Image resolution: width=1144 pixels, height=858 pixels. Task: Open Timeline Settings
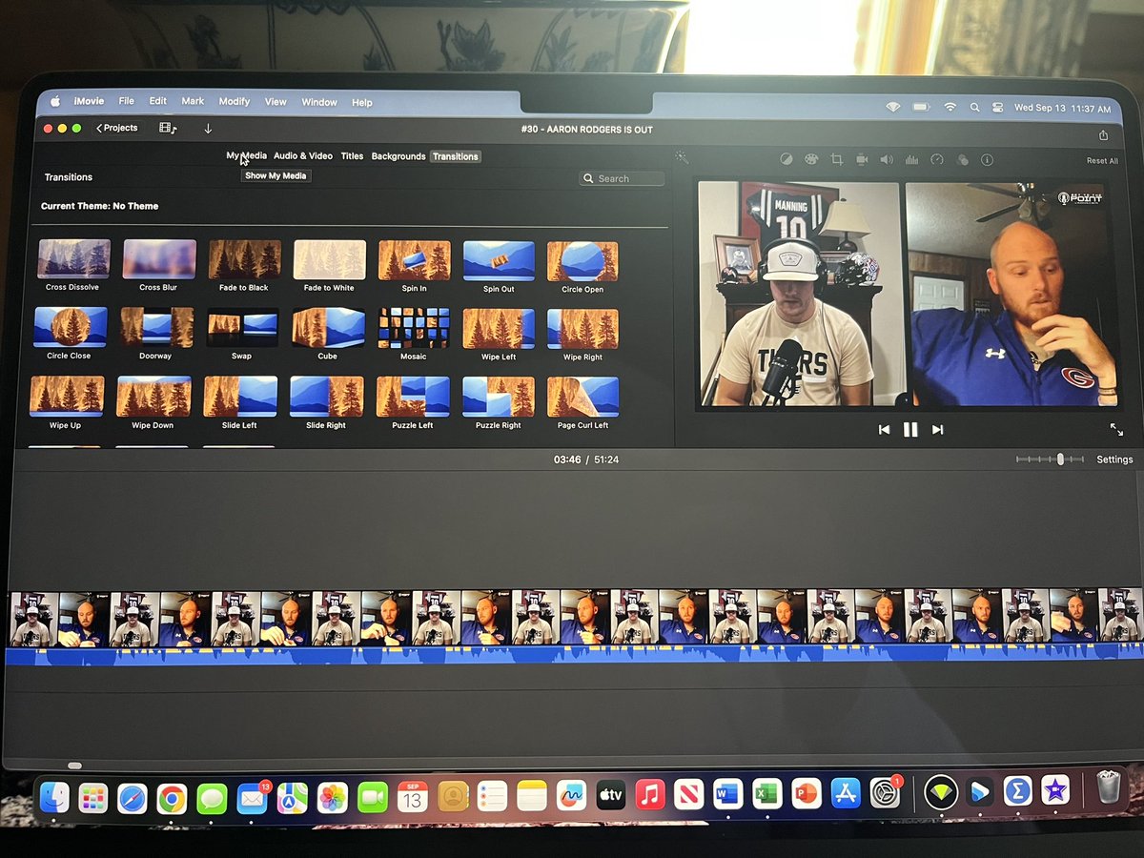coord(1114,460)
